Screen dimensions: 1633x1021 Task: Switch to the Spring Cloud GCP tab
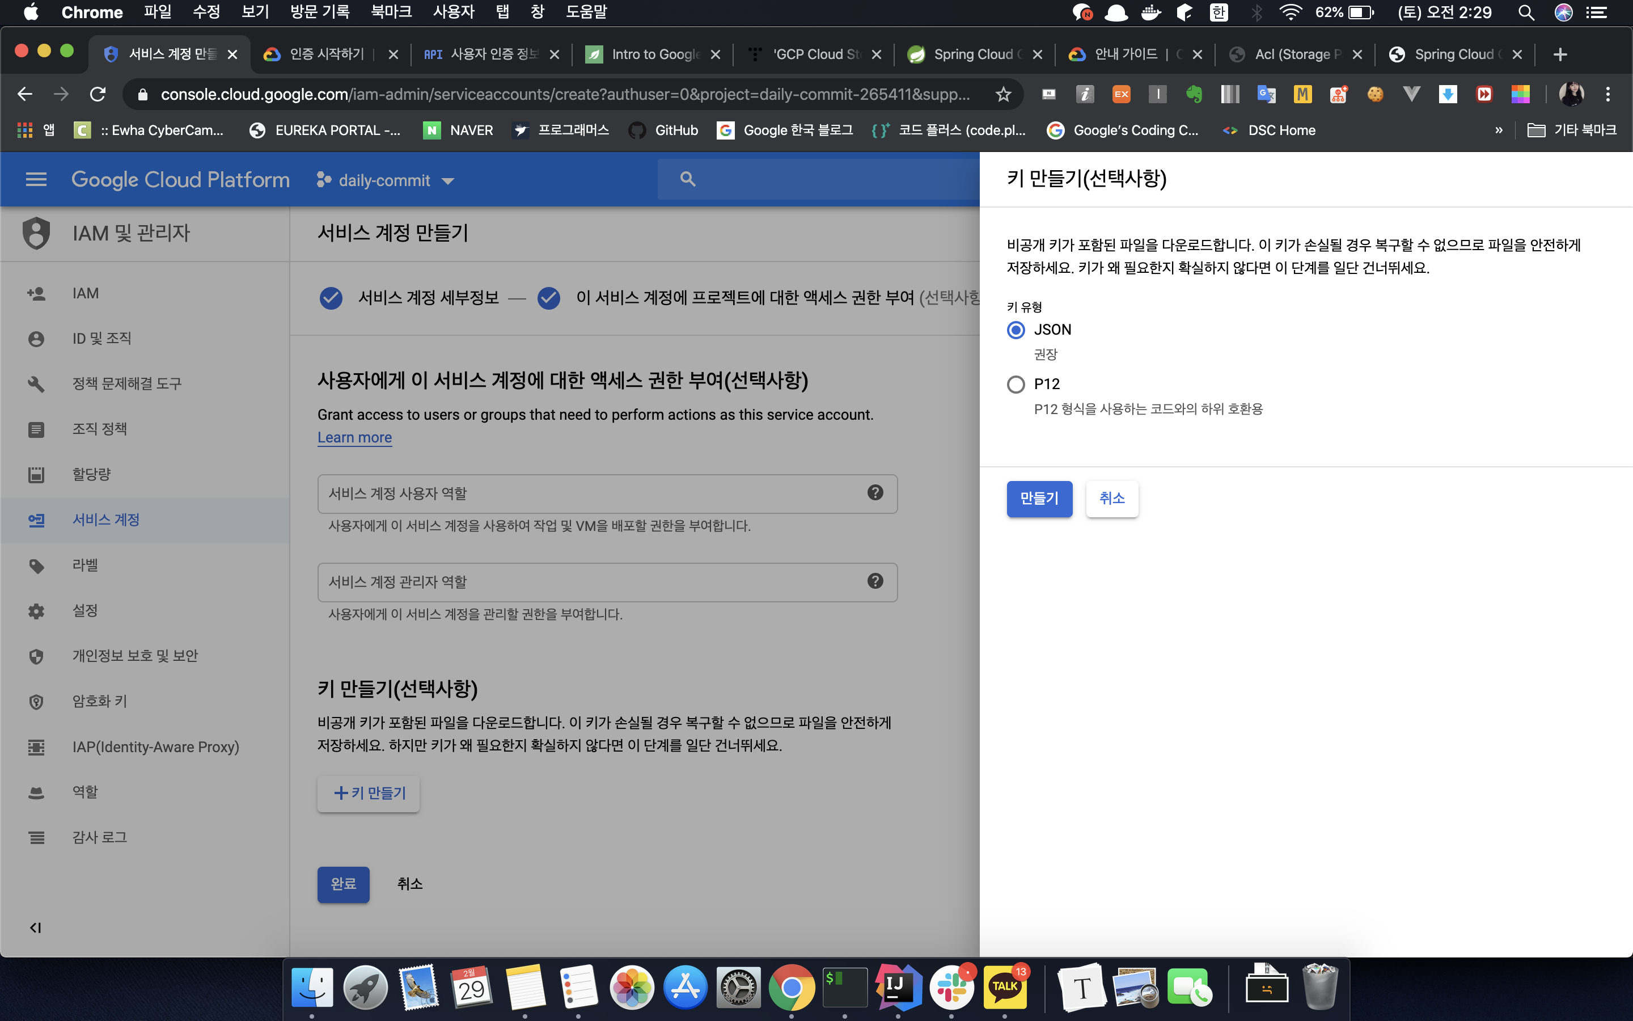pyautogui.click(x=972, y=54)
